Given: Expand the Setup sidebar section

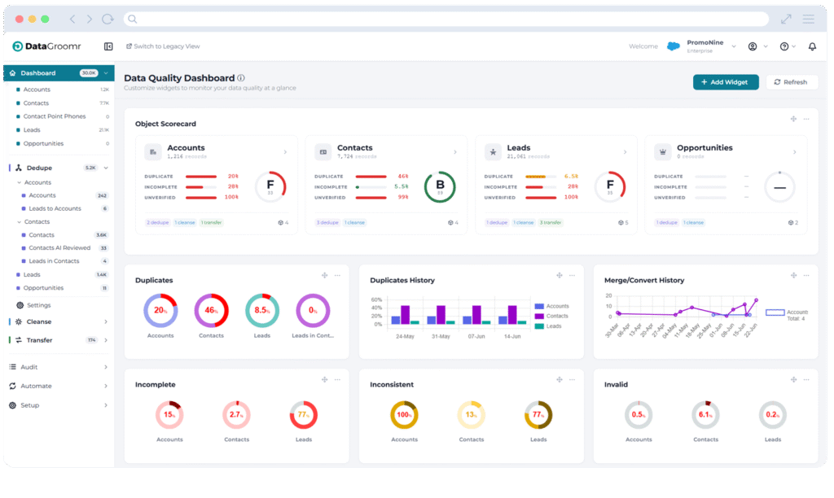Looking at the screenshot, I should [x=106, y=405].
